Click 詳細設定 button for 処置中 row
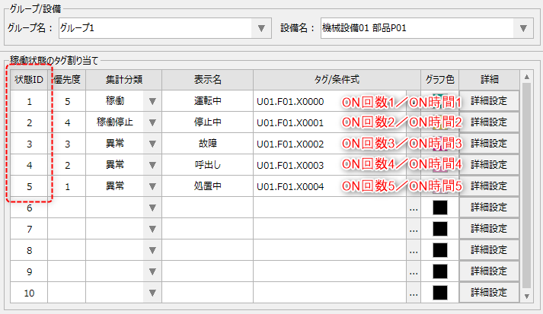This screenshot has height=314, width=543. [x=489, y=186]
